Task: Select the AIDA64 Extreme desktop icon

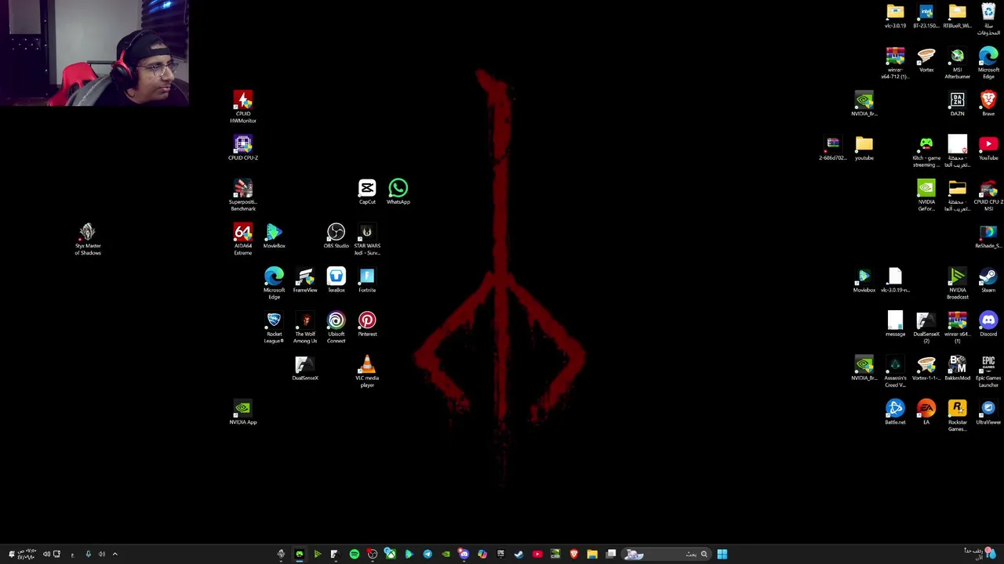Action: (x=243, y=240)
